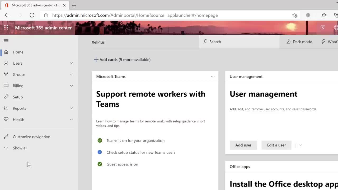Expand the Groups menu chevron
This screenshot has width=338, height=190.
point(71,74)
